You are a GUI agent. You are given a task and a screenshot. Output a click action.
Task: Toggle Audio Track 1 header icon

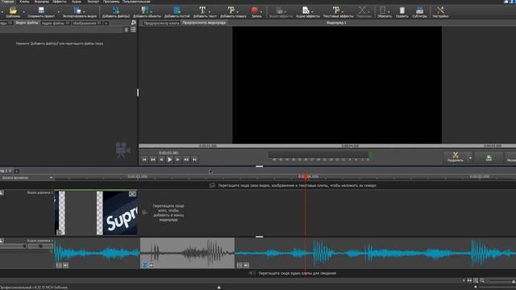[2, 241]
